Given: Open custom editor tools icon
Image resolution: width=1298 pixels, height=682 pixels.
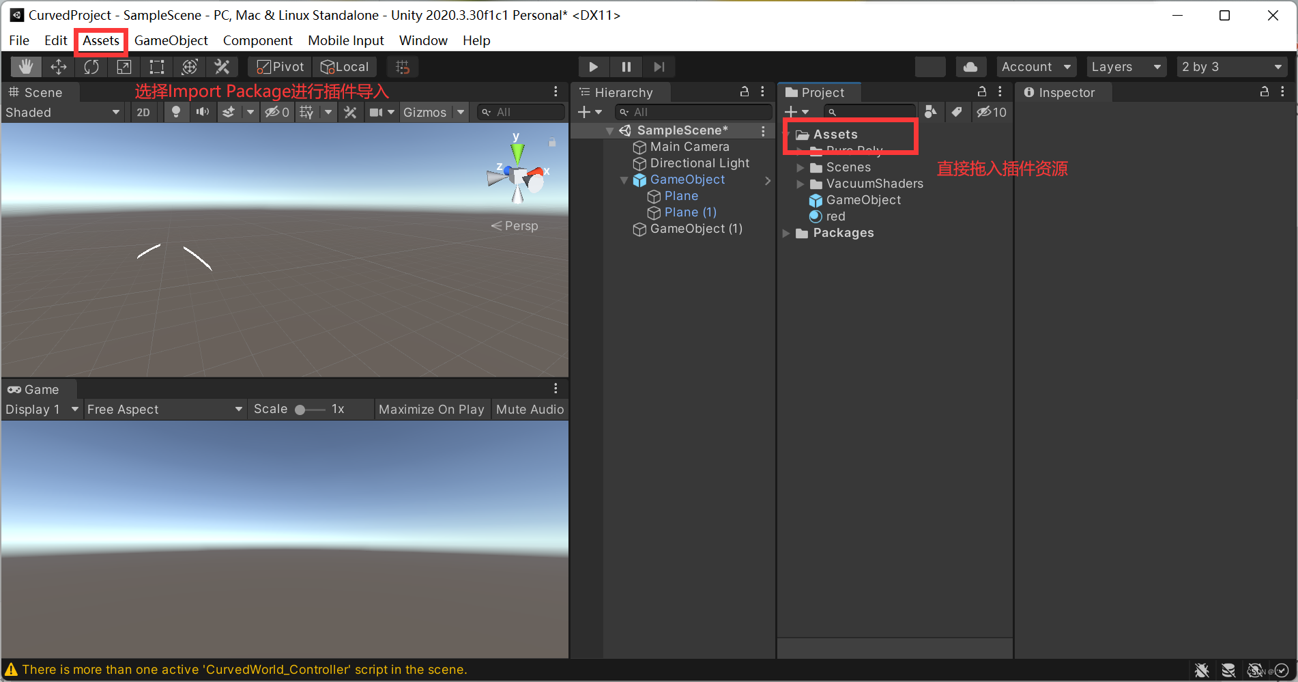Looking at the screenshot, I should 222,67.
